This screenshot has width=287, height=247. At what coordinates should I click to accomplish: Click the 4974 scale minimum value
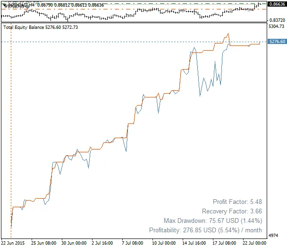(x=273, y=235)
